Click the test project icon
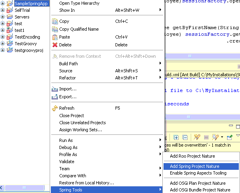 (10, 24)
